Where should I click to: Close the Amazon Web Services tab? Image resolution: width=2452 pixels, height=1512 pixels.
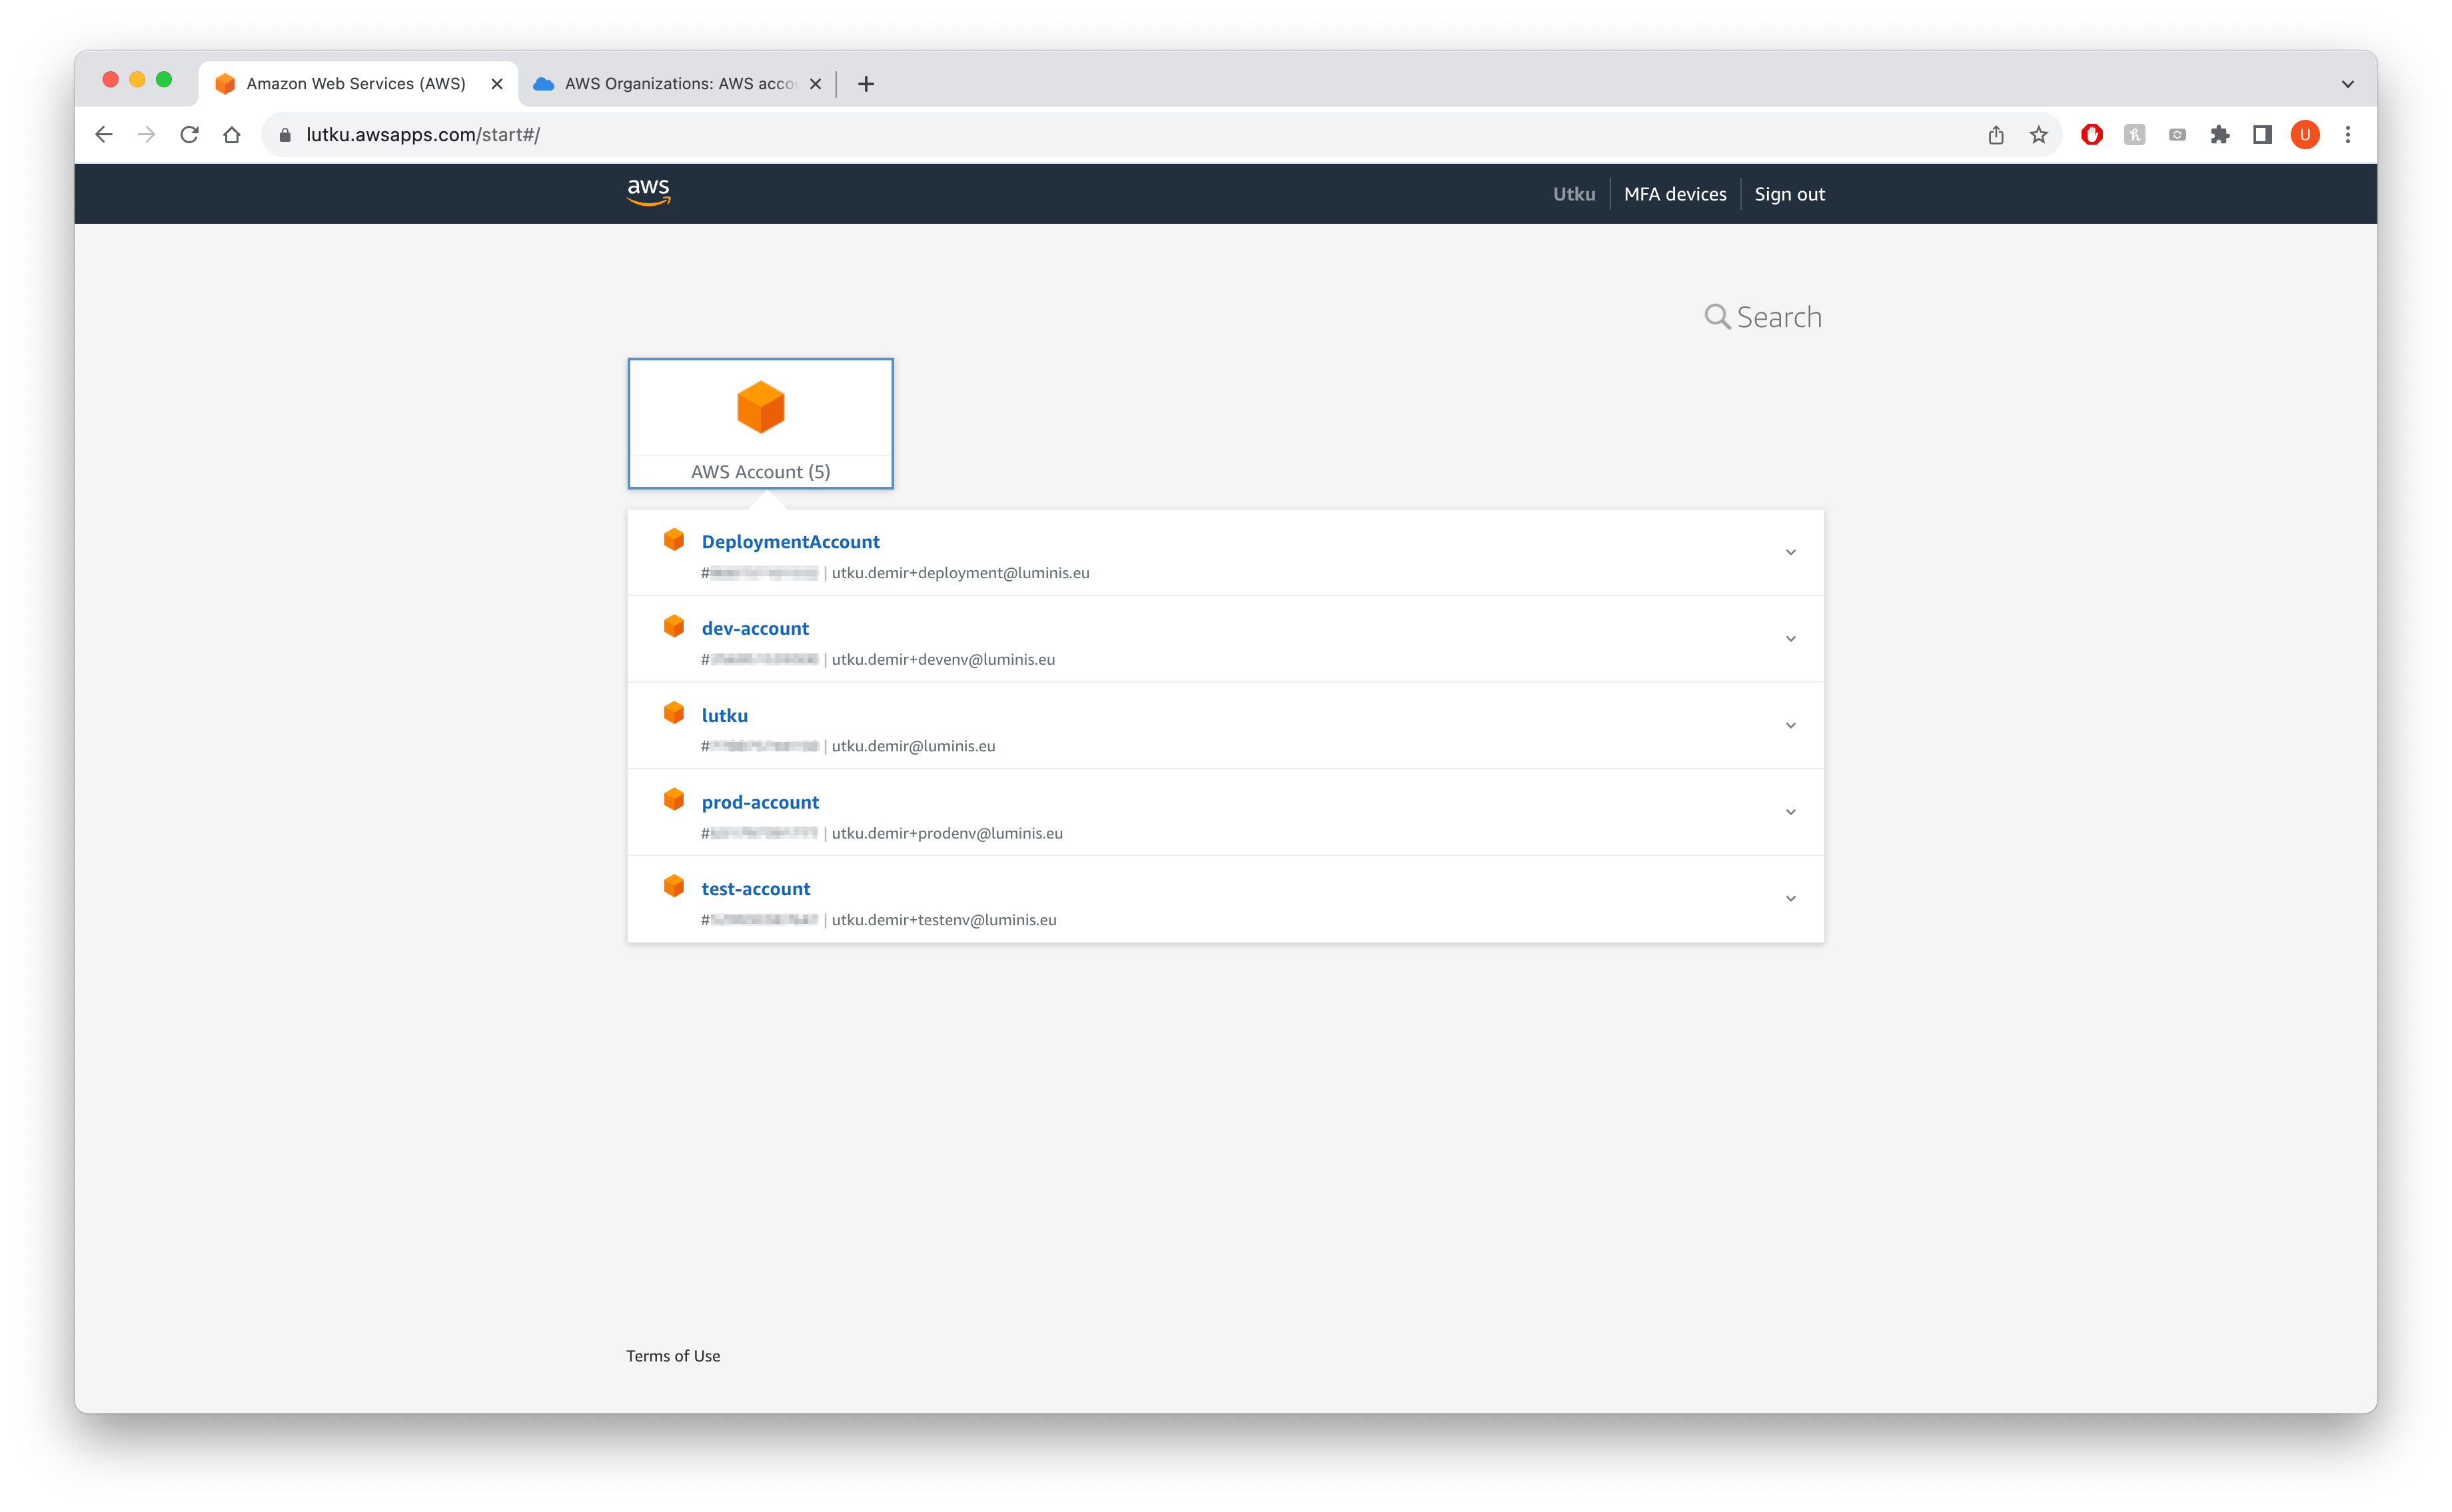(x=496, y=84)
